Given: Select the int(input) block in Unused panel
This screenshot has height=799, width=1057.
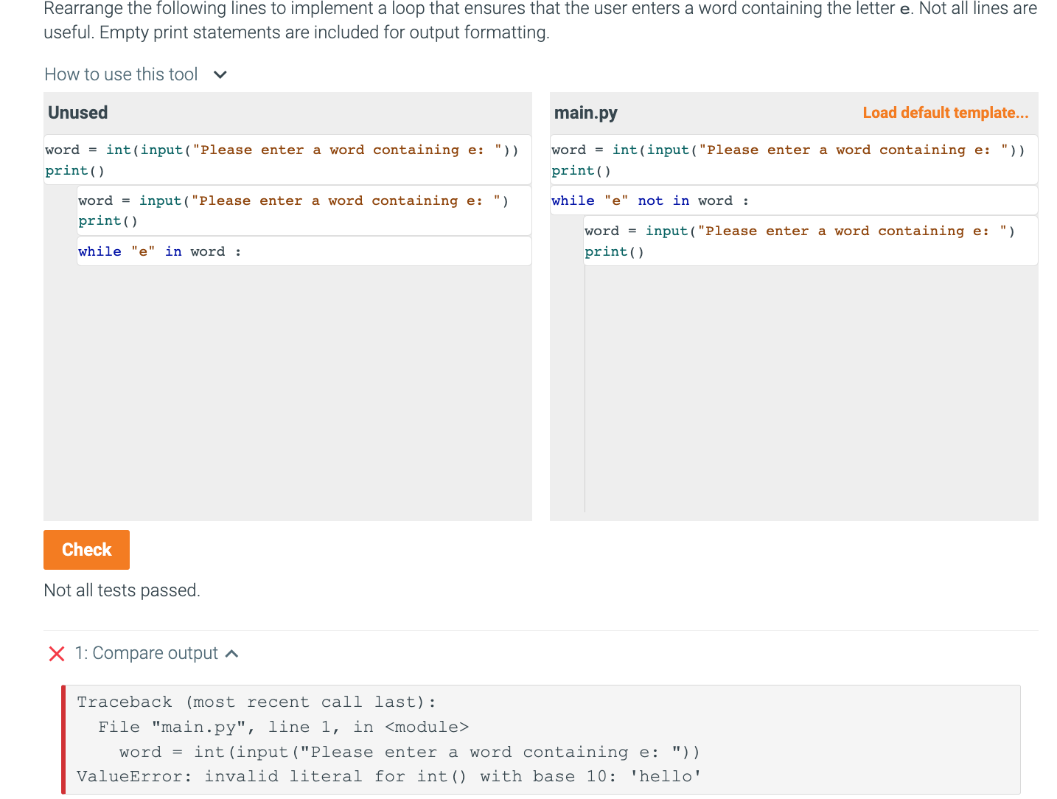Looking at the screenshot, I should click(287, 160).
